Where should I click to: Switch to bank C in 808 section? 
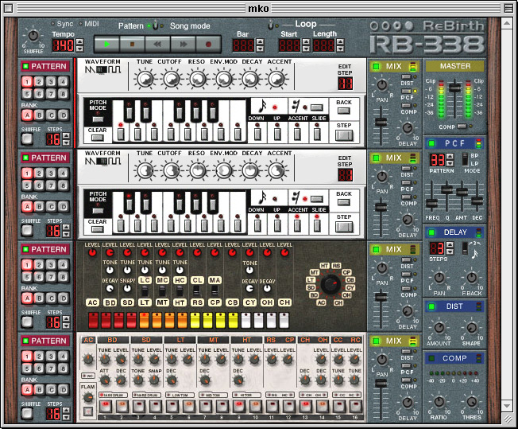51,298
